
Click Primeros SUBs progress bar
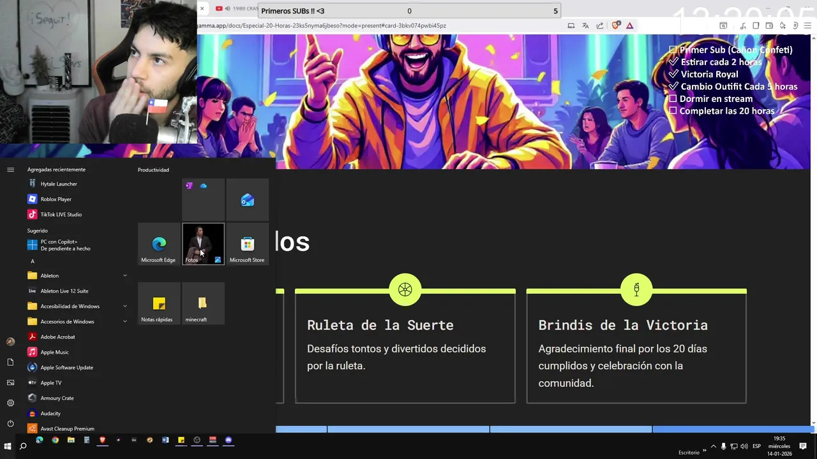click(x=410, y=11)
